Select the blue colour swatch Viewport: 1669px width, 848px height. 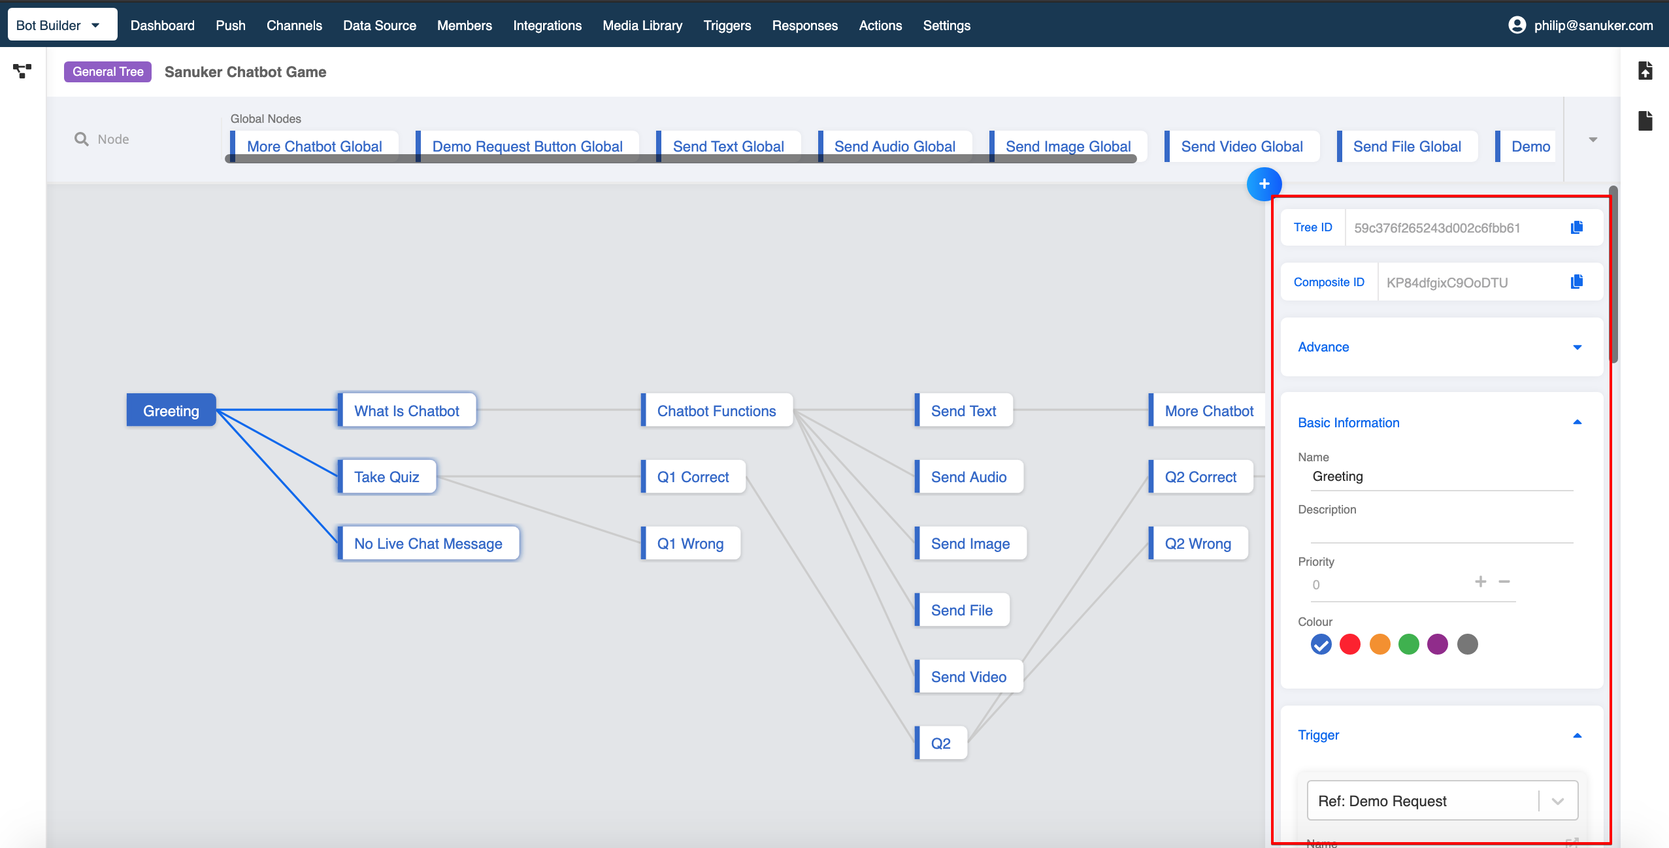1321,644
